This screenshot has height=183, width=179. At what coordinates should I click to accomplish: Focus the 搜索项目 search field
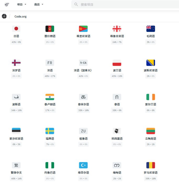(125, 4)
